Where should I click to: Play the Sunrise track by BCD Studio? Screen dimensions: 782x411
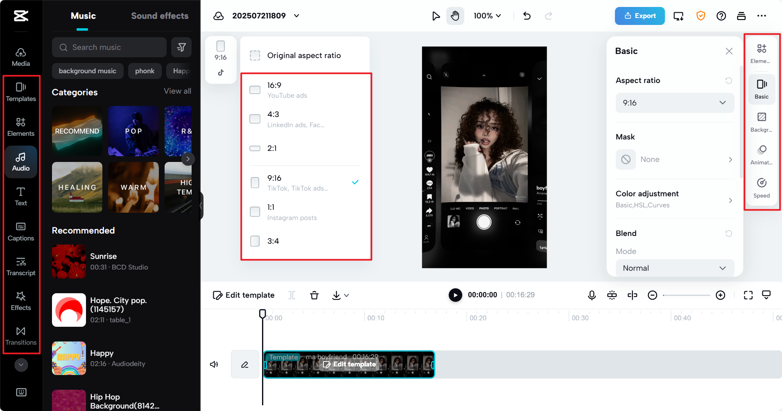[69, 261]
